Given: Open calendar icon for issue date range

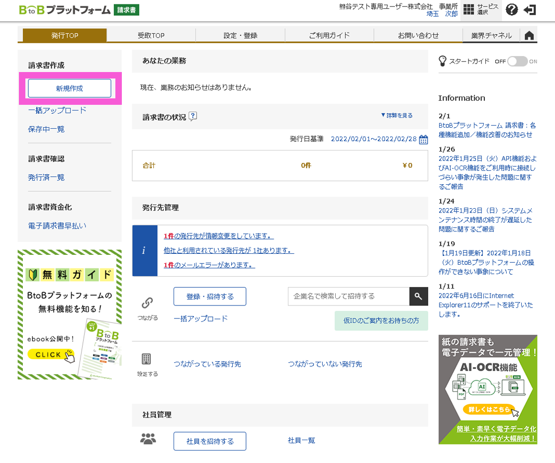Looking at the screenshot, I should click(x=423, y=140).
